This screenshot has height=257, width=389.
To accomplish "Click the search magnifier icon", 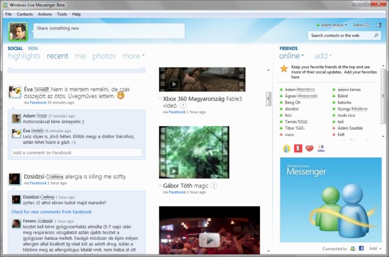I will pyautogui.click(x=376, y=35).
